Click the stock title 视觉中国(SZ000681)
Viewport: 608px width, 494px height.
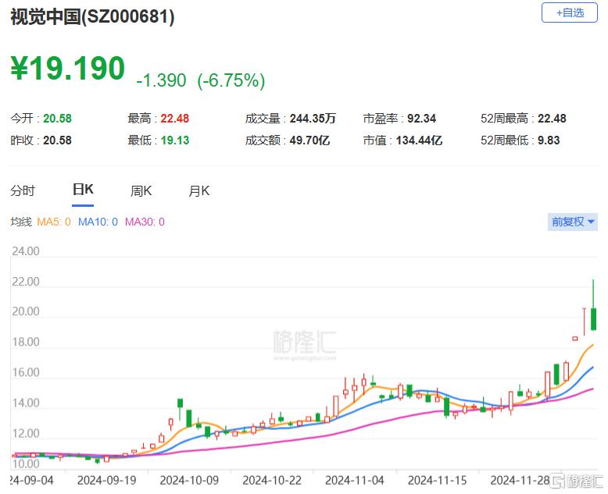coord(92,17)
